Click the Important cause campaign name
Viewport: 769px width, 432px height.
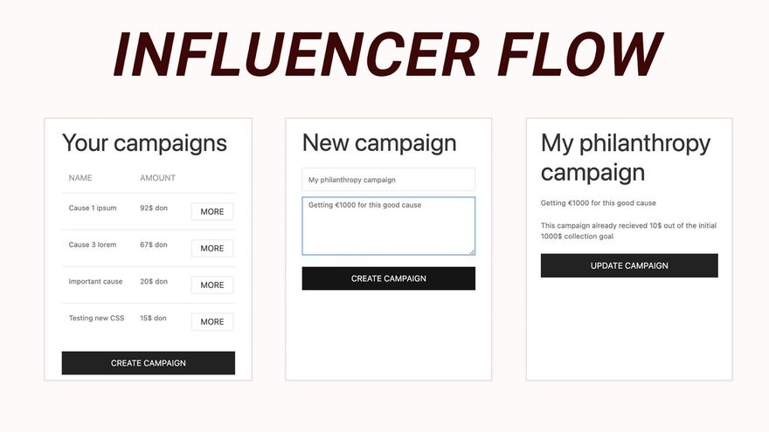pyautogui.click(x=96, y=282)
